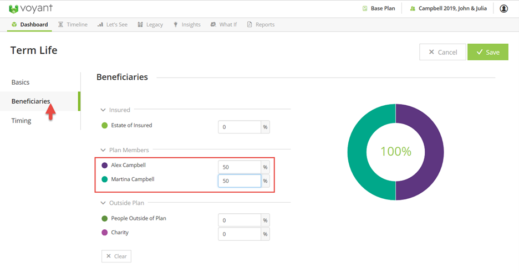Clear all beneficiary percentages
Screen dimensions: 519x273
(116, 256)
